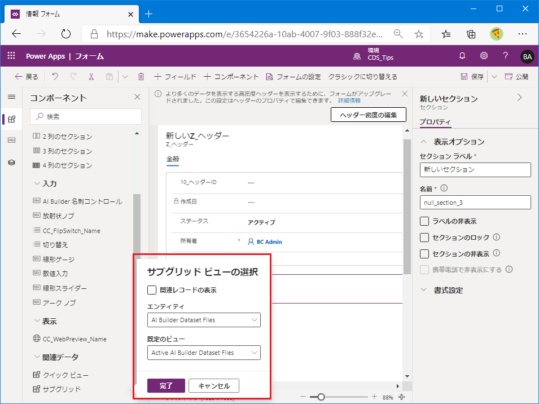Click the 名前 field null_section_3
Screen dimensions: 539x404
pos(475,203)
